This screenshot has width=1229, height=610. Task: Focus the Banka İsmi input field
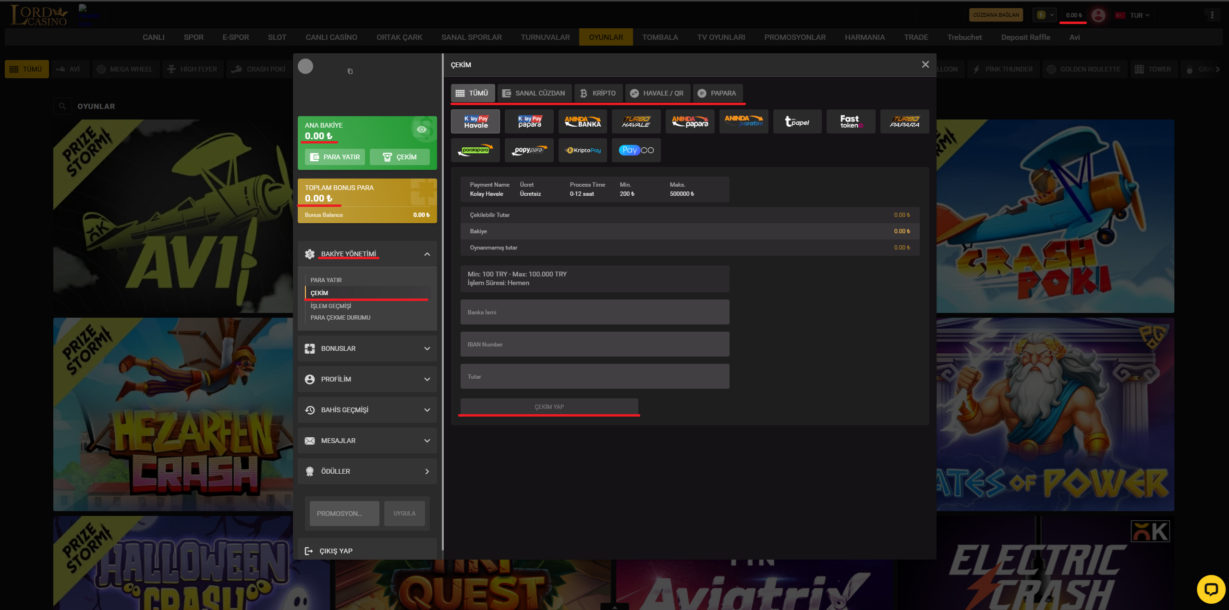click(595, 312)
